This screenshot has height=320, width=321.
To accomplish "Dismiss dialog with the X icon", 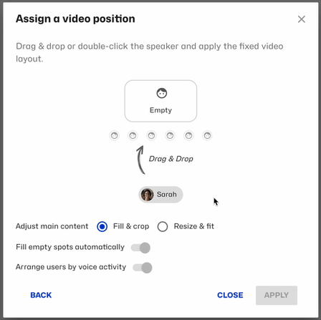I will point(302,19).
